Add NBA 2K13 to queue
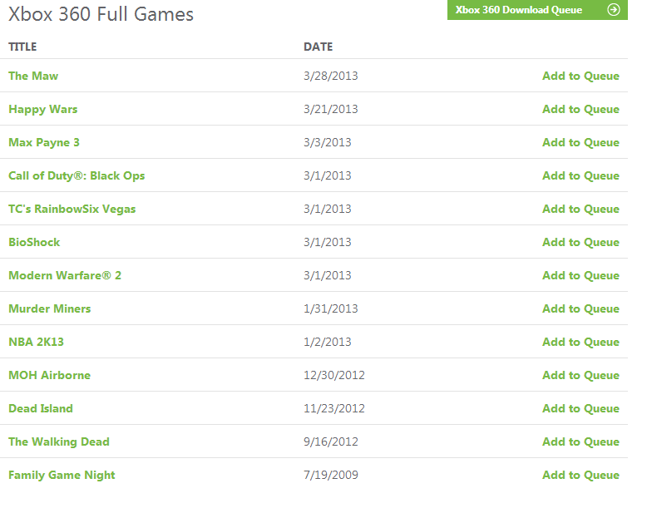The image size is (647, 513). point(580,342)
